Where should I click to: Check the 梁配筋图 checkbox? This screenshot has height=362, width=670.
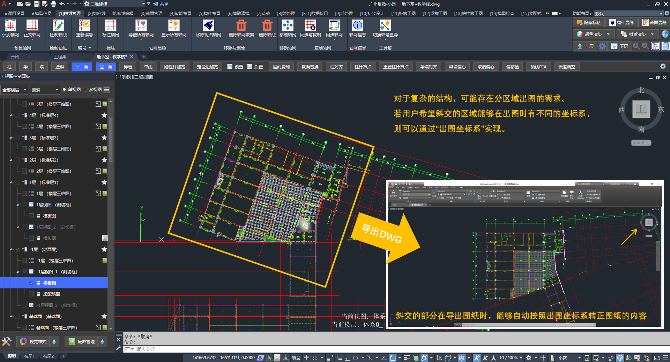tap(31, 294)
